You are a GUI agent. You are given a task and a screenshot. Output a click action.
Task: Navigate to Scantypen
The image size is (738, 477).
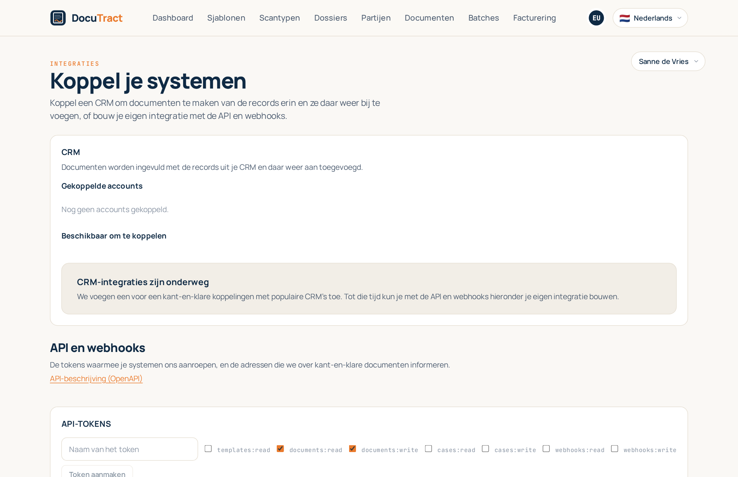tap(279, 18)
